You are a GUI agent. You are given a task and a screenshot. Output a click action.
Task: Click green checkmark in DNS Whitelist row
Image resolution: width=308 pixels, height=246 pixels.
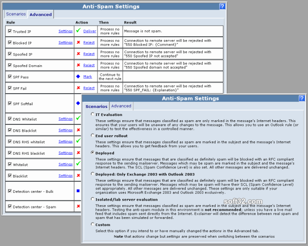[78, 118]
